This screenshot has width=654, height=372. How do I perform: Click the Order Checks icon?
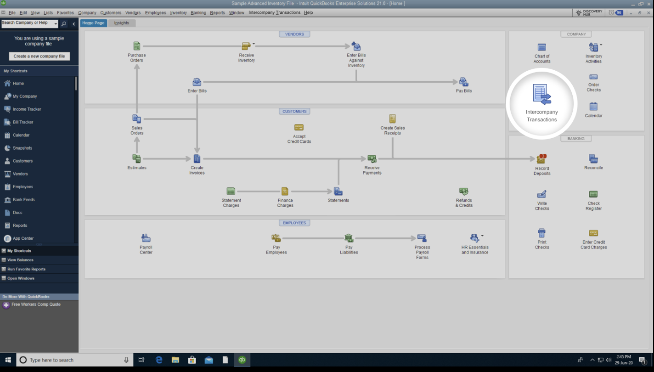593,77
